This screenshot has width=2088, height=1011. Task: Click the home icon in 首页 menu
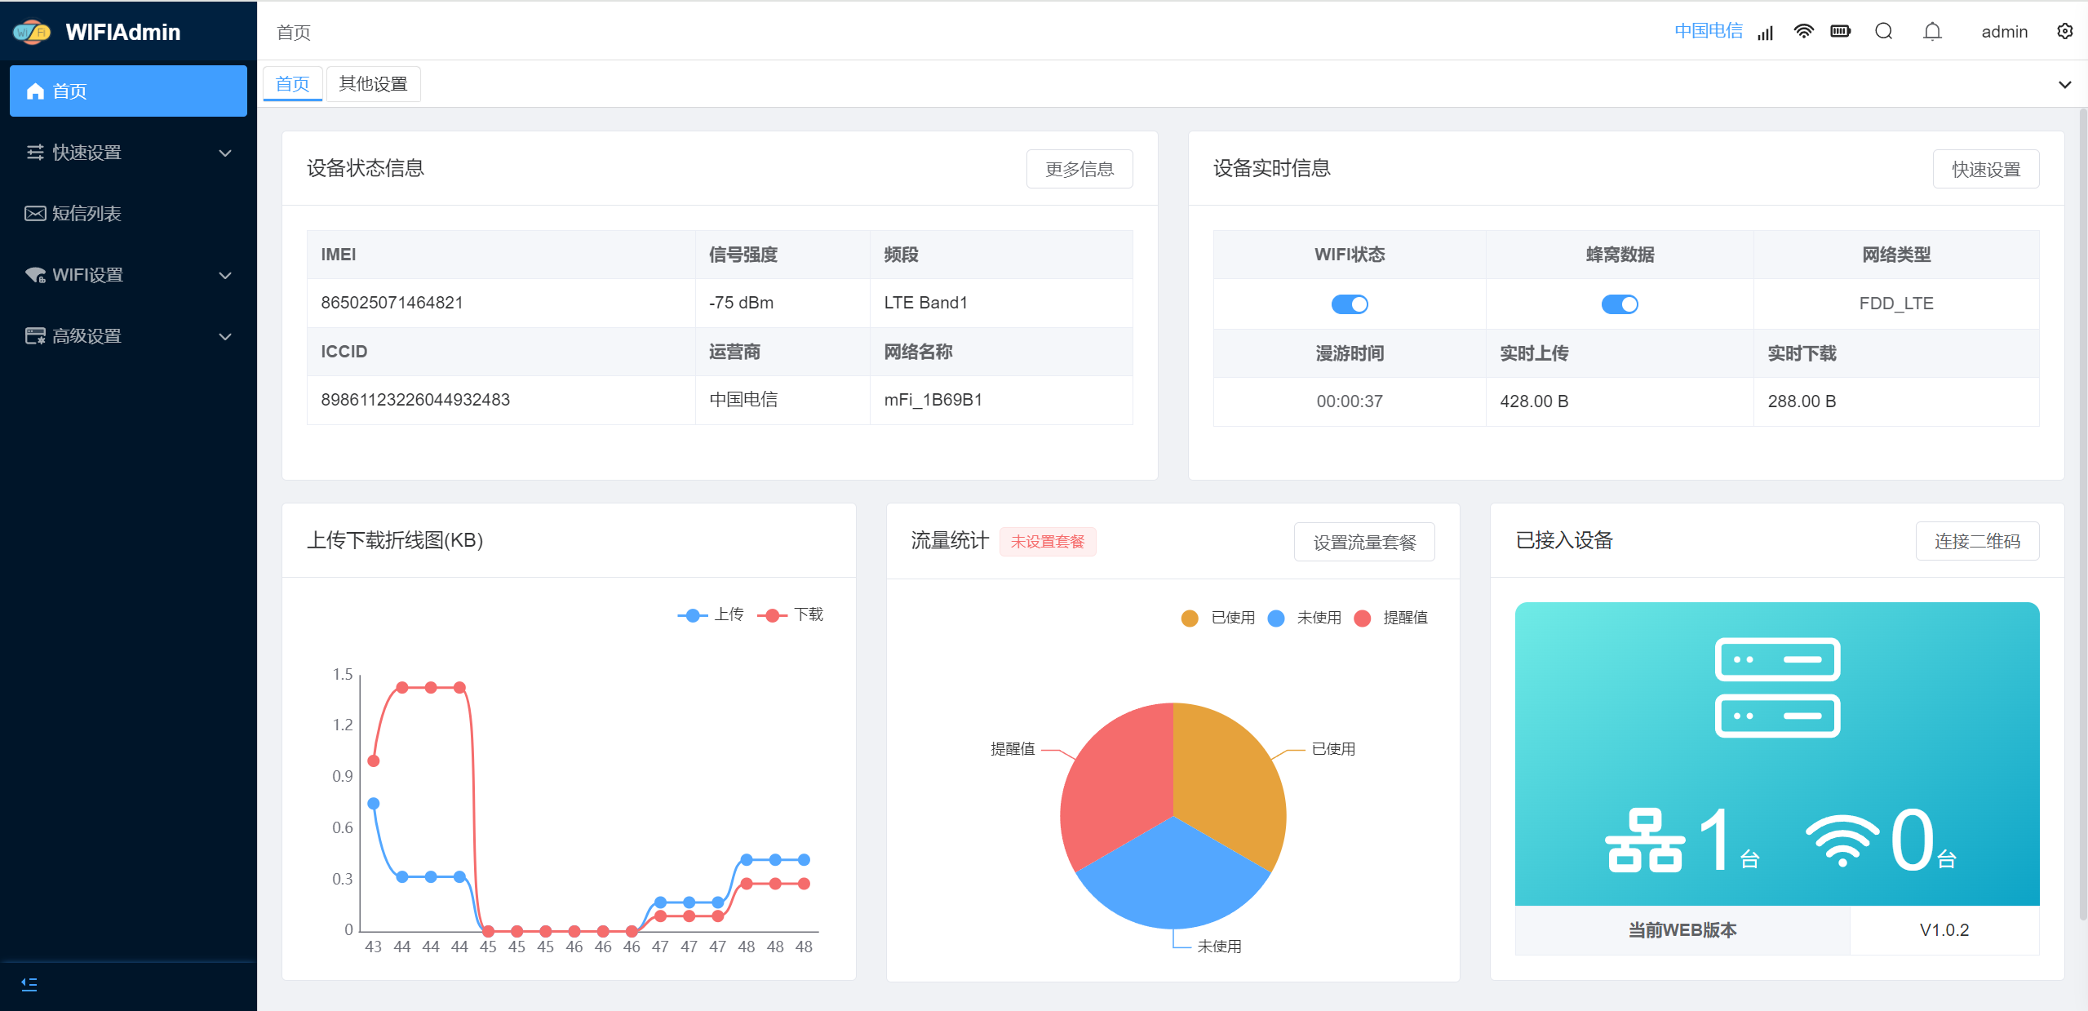pos(35,91)
